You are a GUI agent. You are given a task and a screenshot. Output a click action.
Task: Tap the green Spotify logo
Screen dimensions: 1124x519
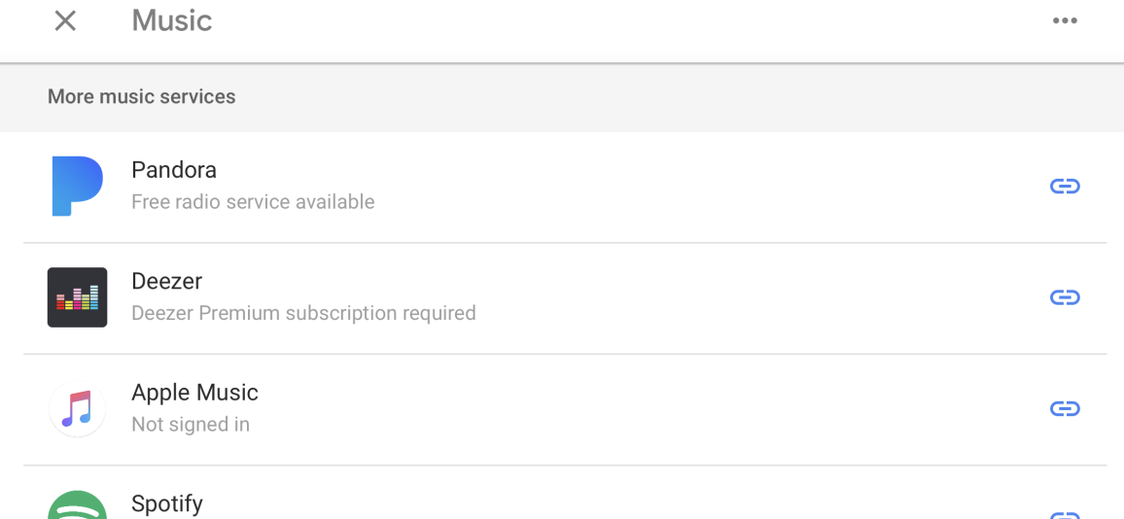[78, 505]
